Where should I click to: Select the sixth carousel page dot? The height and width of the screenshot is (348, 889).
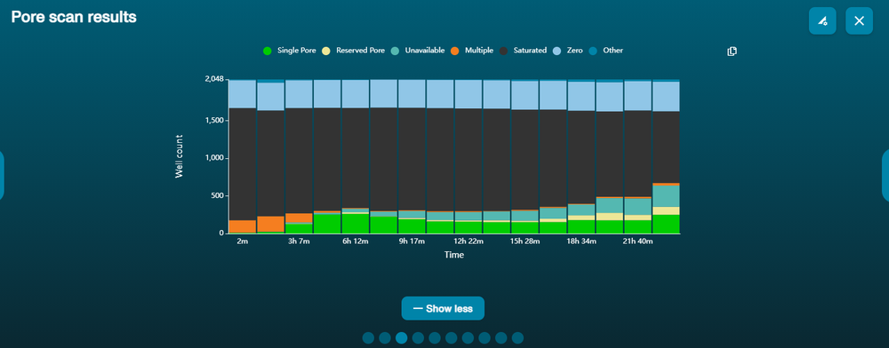452,338
